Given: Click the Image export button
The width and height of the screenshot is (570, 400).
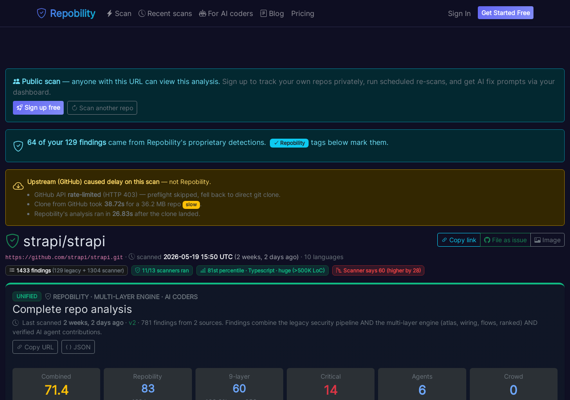Looking at the screenshot, I should pos(547,240).
